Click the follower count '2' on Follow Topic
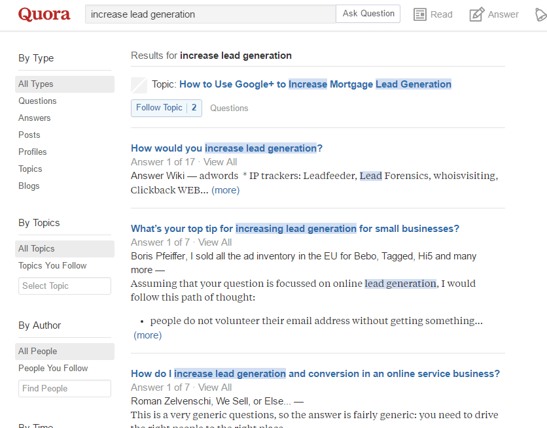The width and height of the screenshot is (547, 428). 194,108
